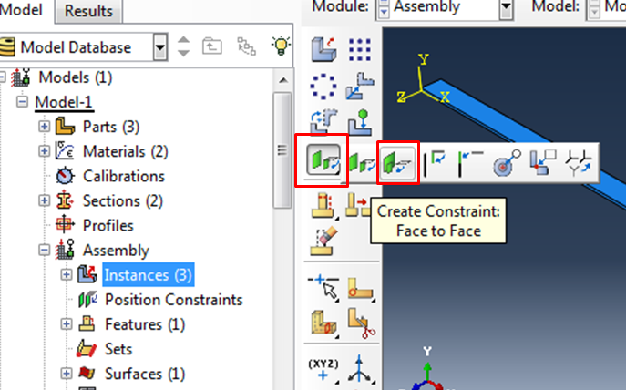626x390 pixels.
Task: Click the model tree vertical scrollbar thumb
Action: pos(282,149)
